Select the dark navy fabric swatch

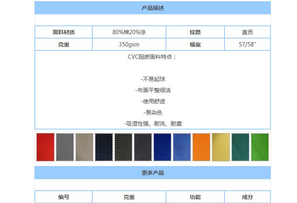pyautogui.click(x=104, y=147)
